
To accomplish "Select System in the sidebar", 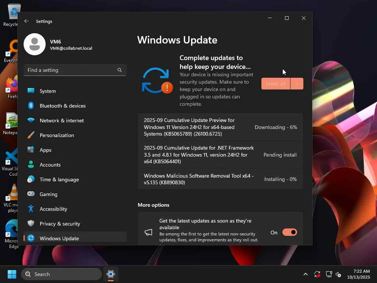I will 75,91.
